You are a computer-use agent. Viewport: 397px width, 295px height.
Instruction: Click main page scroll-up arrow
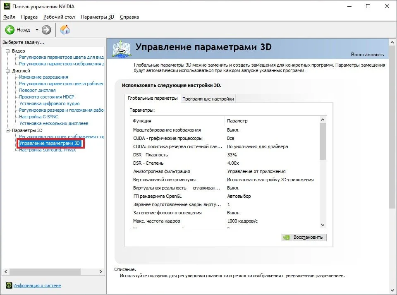point(392,42)
